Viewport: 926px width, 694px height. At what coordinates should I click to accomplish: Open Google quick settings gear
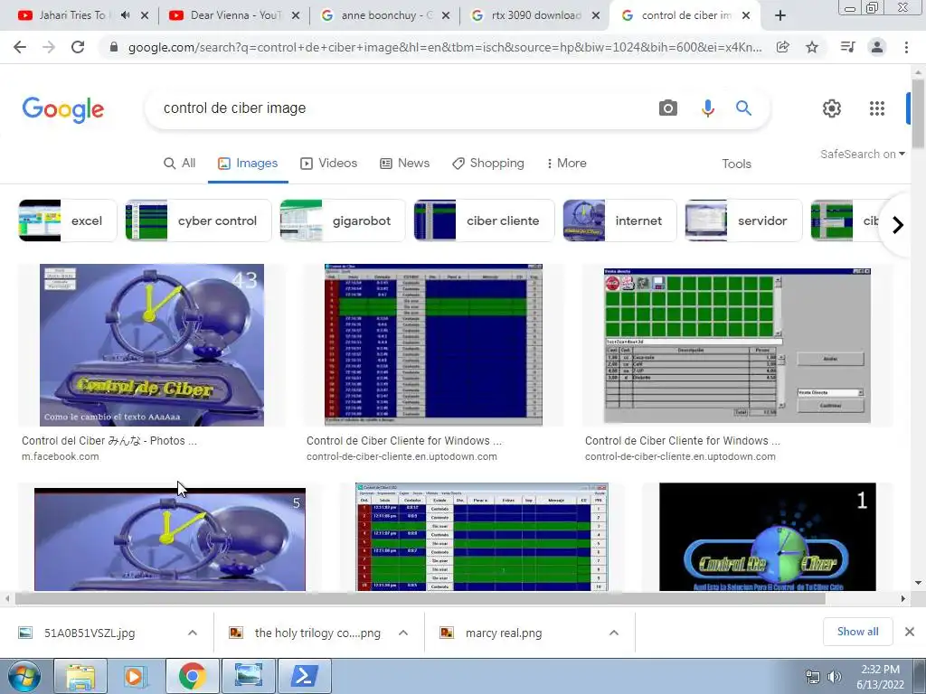tap(832, 108)
